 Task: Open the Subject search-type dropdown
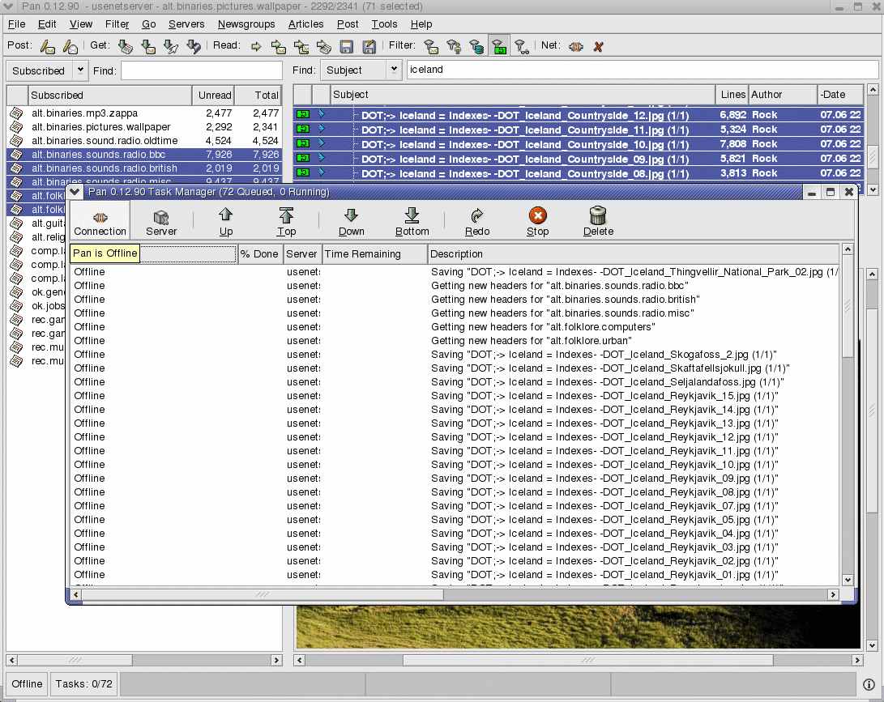361,70
